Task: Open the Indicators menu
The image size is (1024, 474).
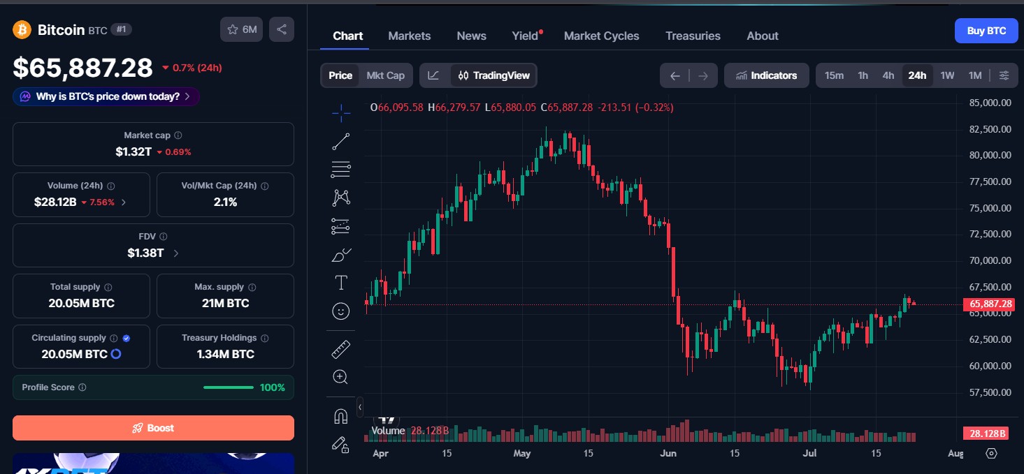Action: 766,75
